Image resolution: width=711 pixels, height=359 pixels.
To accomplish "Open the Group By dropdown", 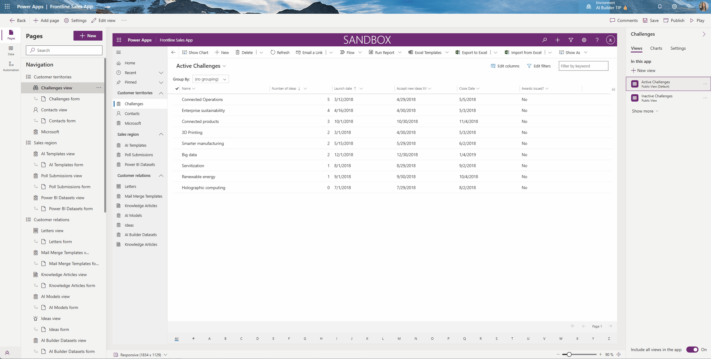I will [210, 79].
